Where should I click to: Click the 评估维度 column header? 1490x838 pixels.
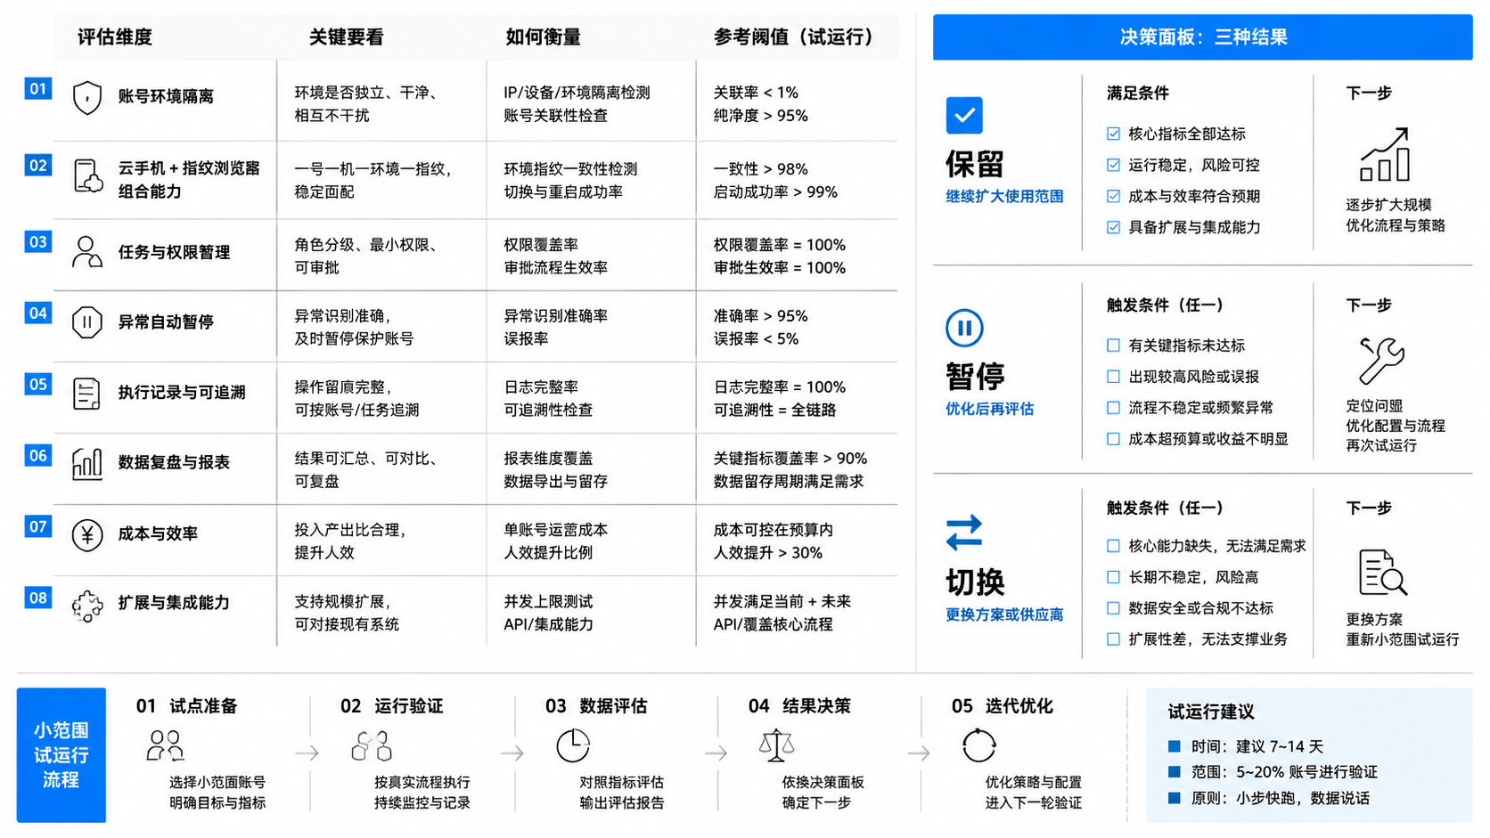click(115, 37)
